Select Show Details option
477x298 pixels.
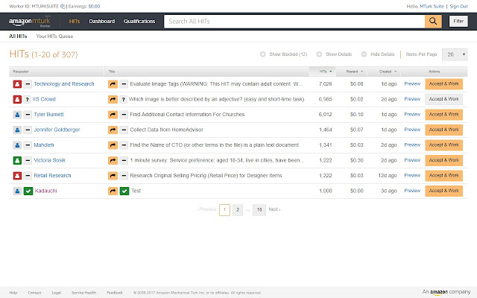[x=334, y=54]
